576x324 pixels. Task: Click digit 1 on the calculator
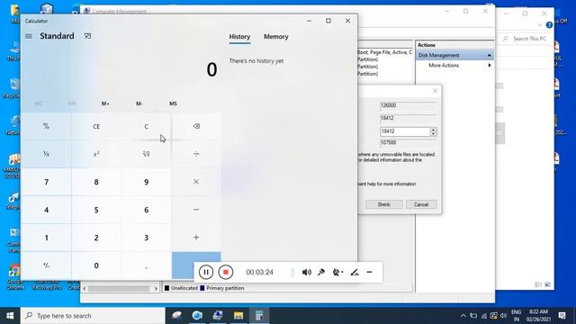(x=46, y=238)
